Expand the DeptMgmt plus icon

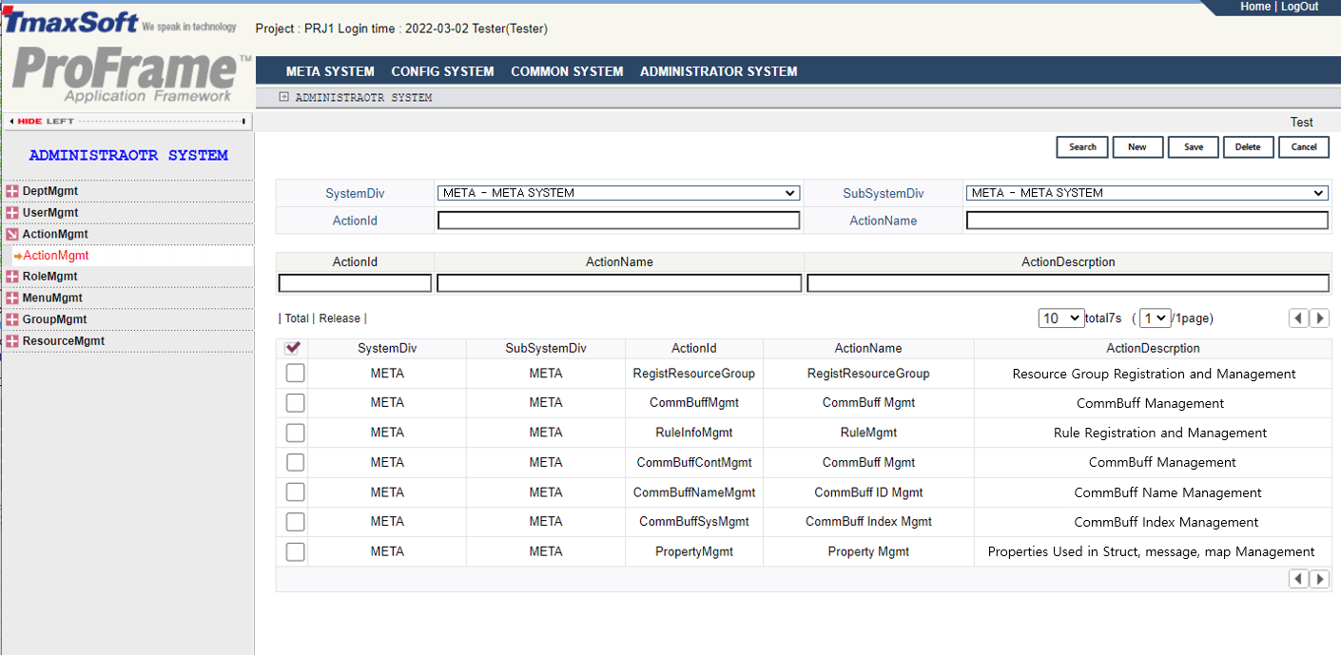click(x=12, y=191)
